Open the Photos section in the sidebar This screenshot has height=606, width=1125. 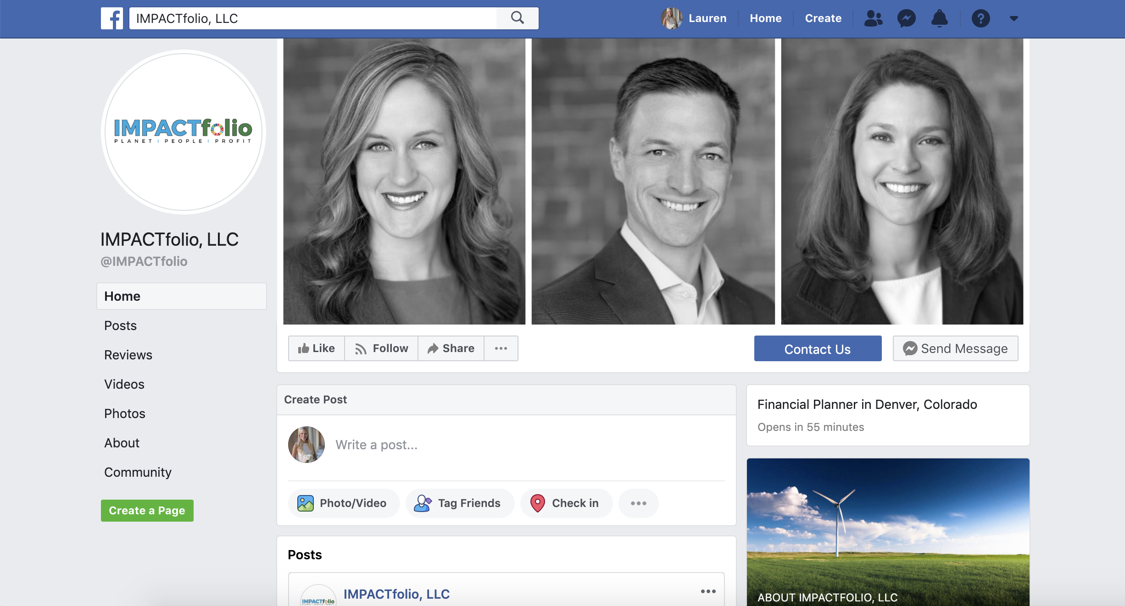[124, 413]
